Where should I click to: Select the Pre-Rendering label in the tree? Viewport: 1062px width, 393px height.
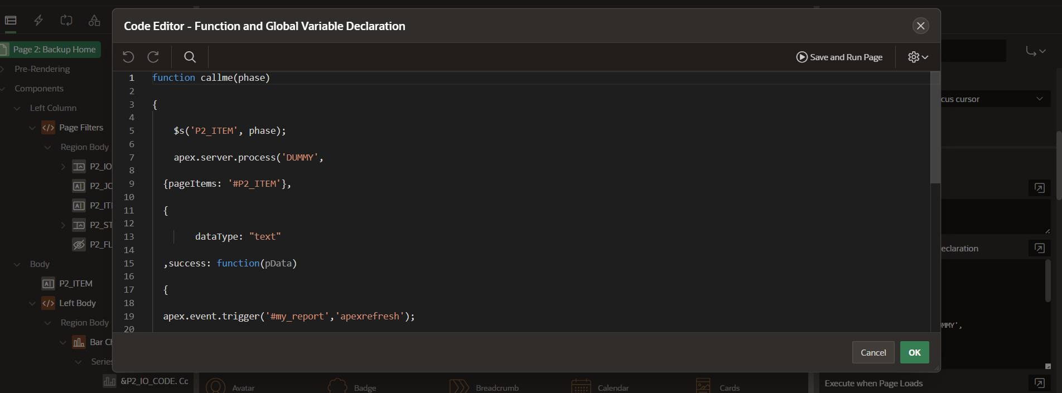(x=42, y=69)
